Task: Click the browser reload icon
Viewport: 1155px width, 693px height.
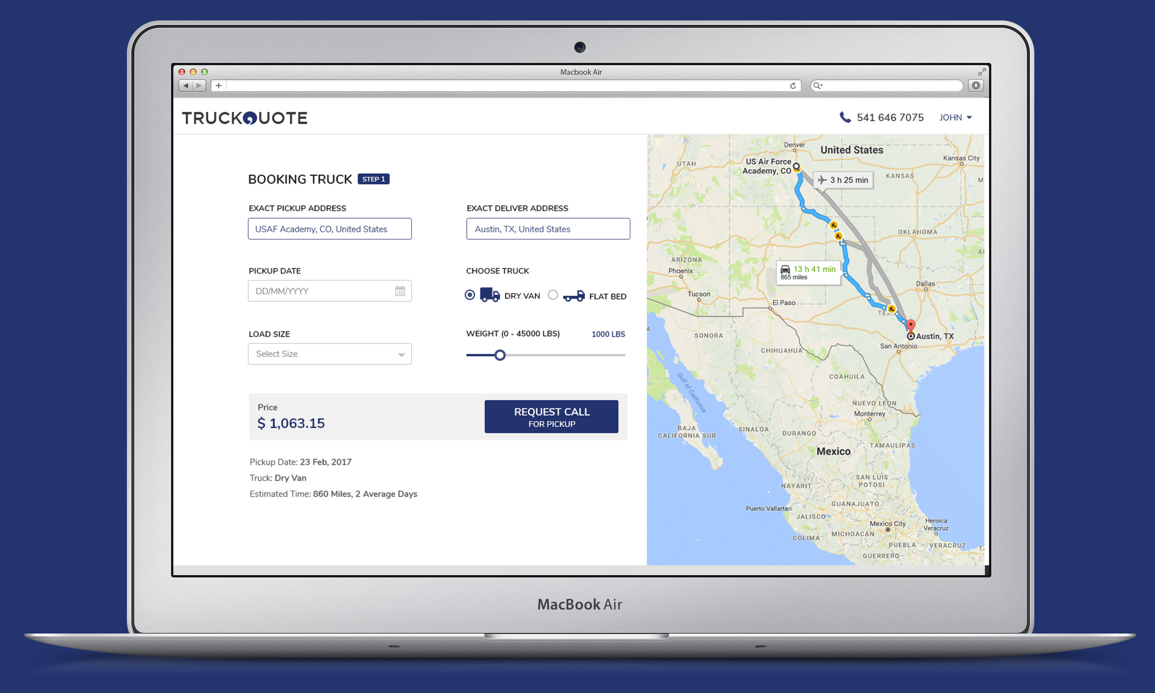Action: pos(793,86)
